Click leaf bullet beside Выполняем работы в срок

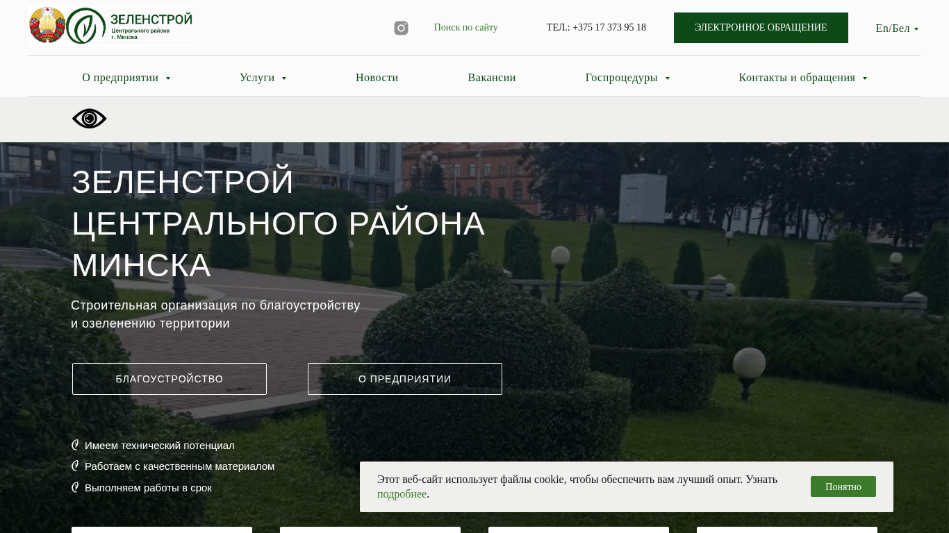75,487
